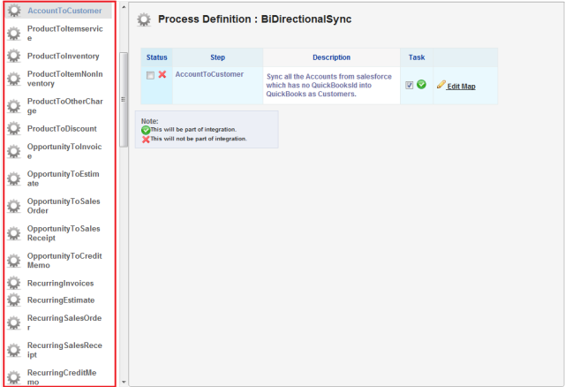Click gear icon beside OpportunityToEstimate
The width and height of the screenshot is (565, 387).
(x=13, y=178)
